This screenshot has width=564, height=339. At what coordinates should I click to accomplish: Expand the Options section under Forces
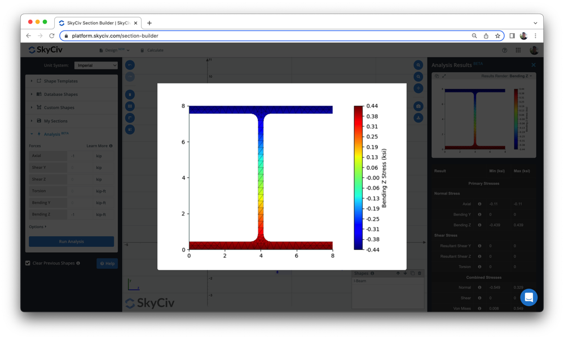(37, 227)
